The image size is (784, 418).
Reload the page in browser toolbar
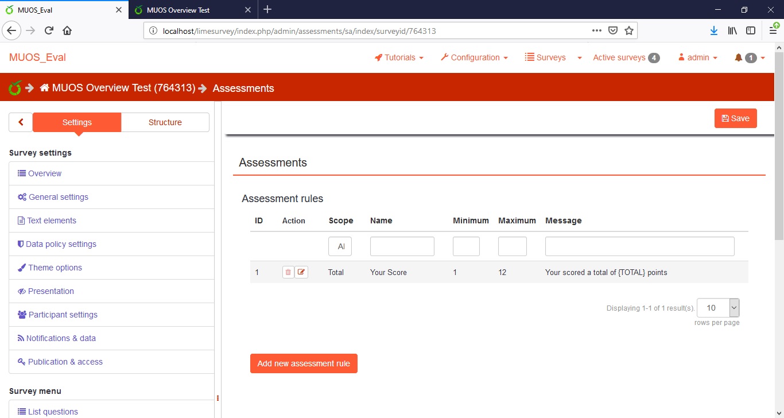49,30
